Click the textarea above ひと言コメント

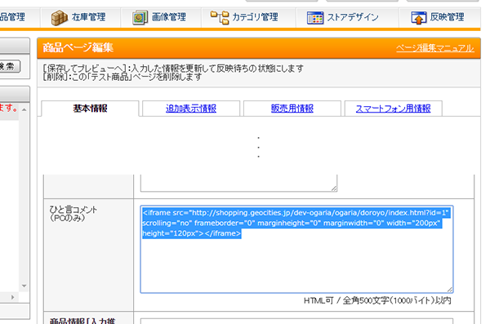pyautogui.click(x=238, y=183)
